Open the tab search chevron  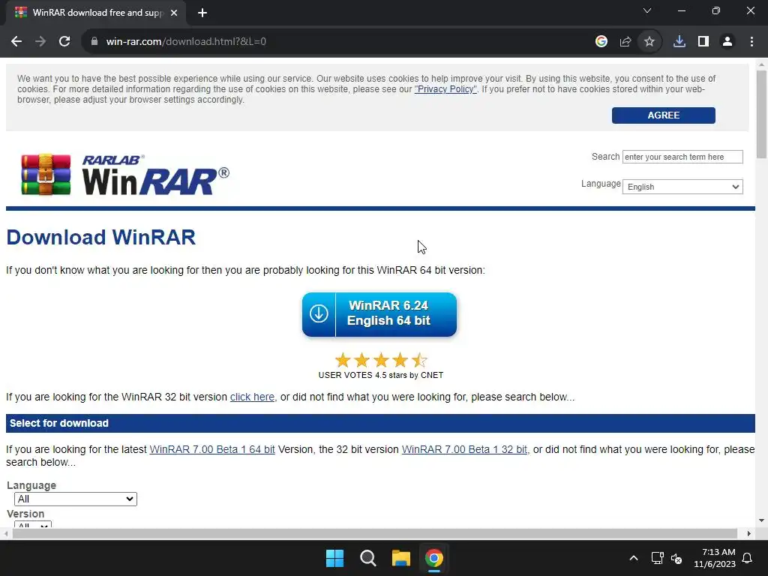tap(647, 10)
